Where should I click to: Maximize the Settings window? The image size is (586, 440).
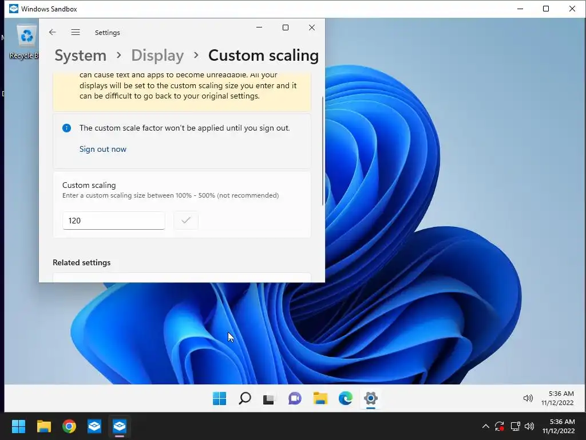click(286, 27)
